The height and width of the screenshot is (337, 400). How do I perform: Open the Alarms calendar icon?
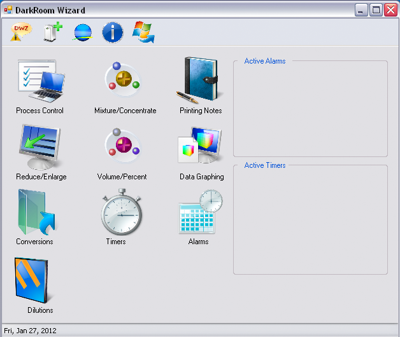200,214
